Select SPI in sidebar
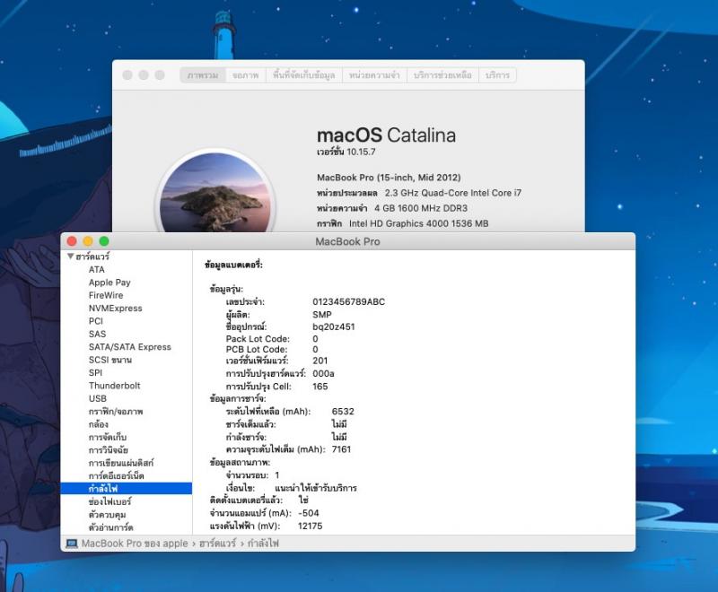Image resolution: width=718 pixels, height=592 pixels. click(x=95, y=372)
